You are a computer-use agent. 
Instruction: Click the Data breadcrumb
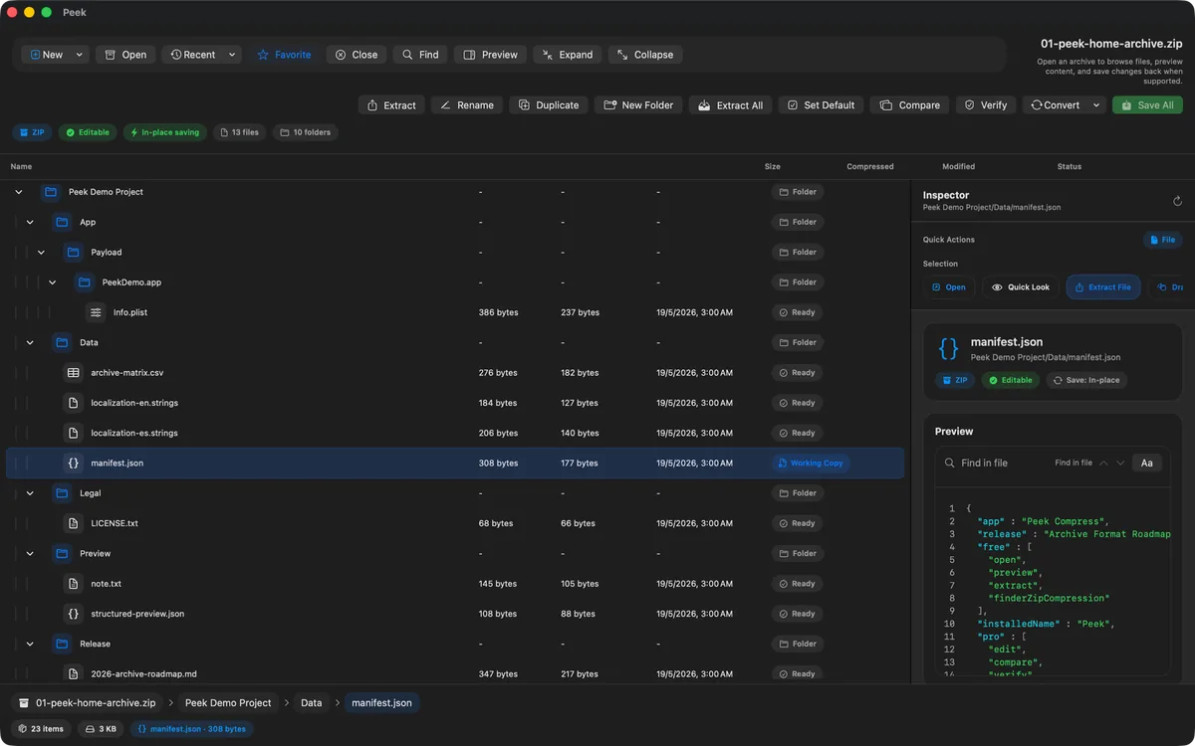pyautogui.click(x=312, y=702)
